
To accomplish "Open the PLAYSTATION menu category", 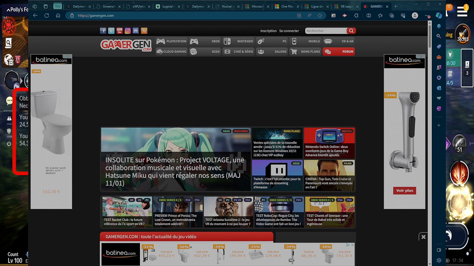I will pos(171,41).
